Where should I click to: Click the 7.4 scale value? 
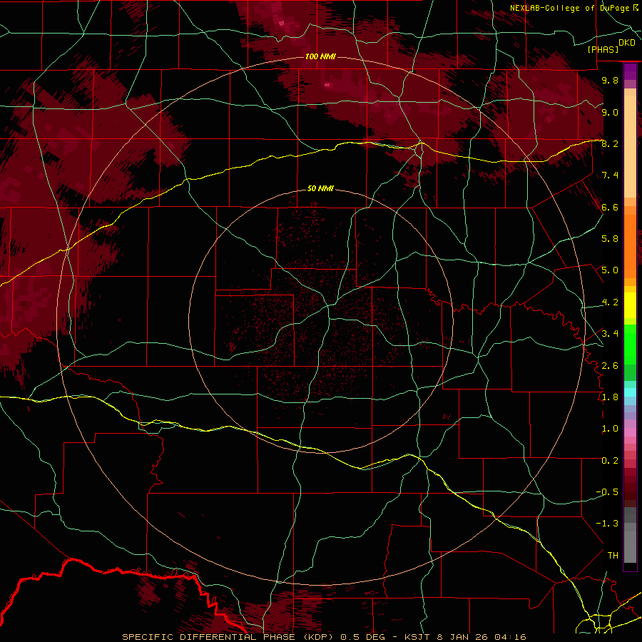[x=610, y=175]
